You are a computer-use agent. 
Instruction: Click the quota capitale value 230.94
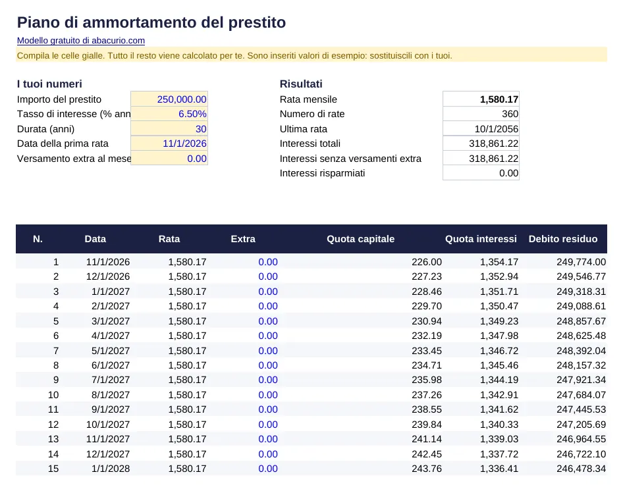(427, 321)
